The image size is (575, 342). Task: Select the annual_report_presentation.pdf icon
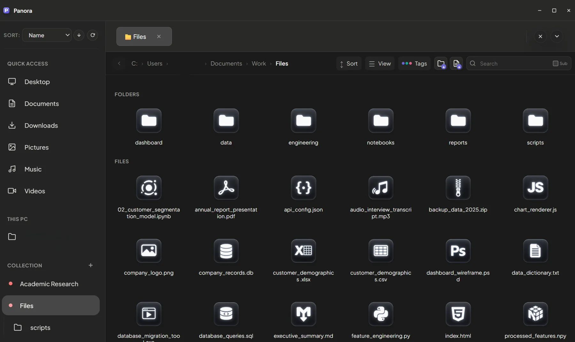[226, 188]
